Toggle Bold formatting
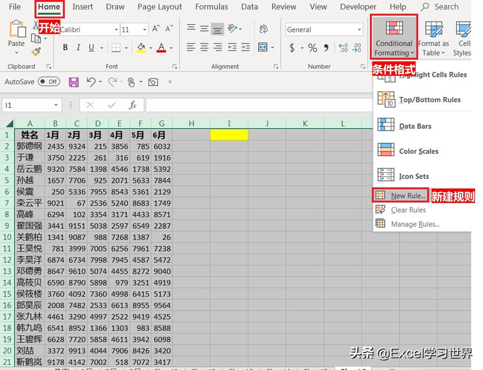483x370 pixels. point(65,48)
